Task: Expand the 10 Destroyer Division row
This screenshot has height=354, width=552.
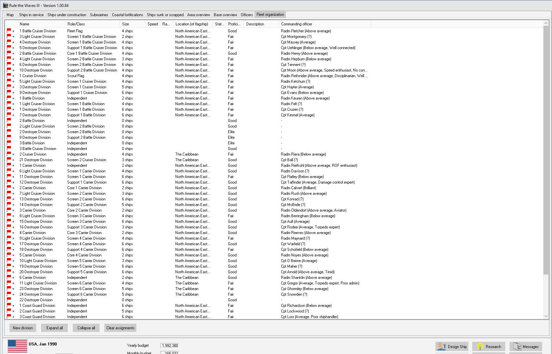Action: click(14, 71)
